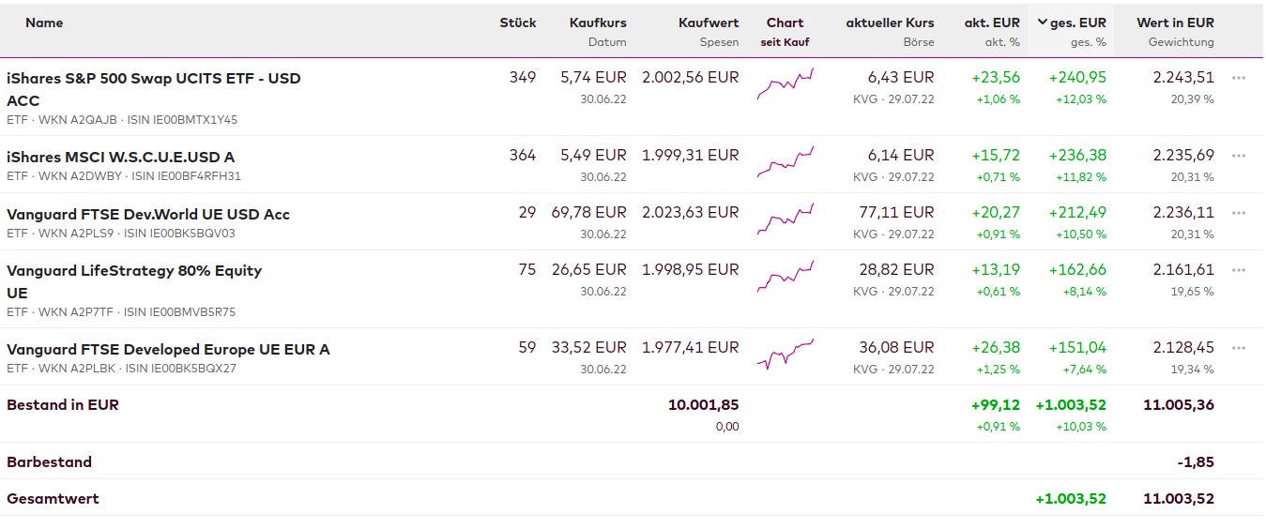Image resolution: width=1266 pixels, height=529 pixels.
Task: Open three-dot menu for Vanguard LifeStrategy row
Action: [x=1238, y=270]
